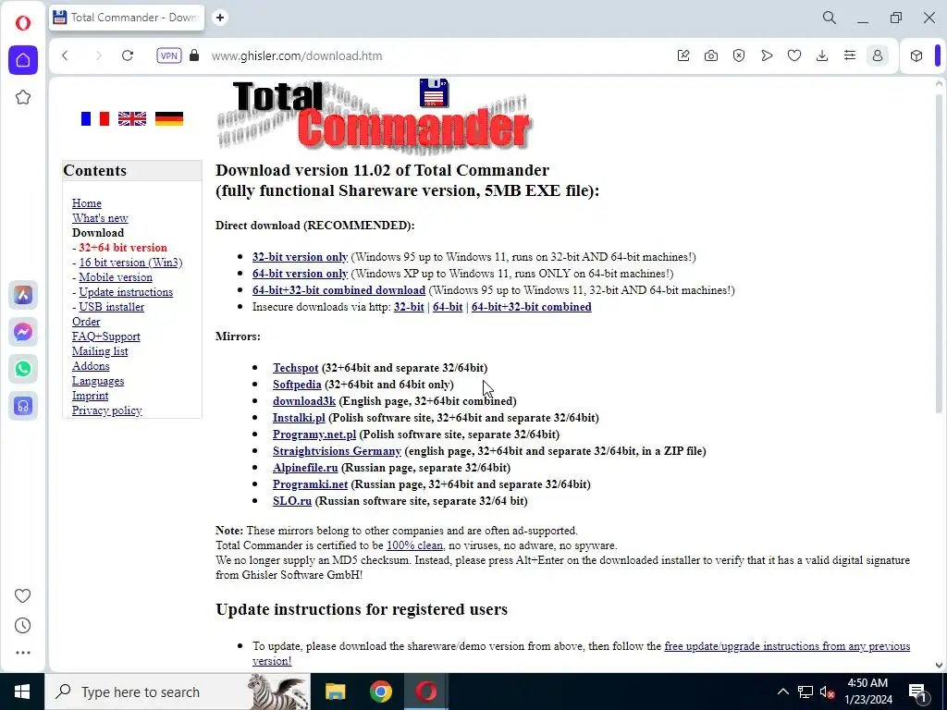Open extensions cube icon
Viewport: 947px width, 710px height.
click(x=916, y=55)
